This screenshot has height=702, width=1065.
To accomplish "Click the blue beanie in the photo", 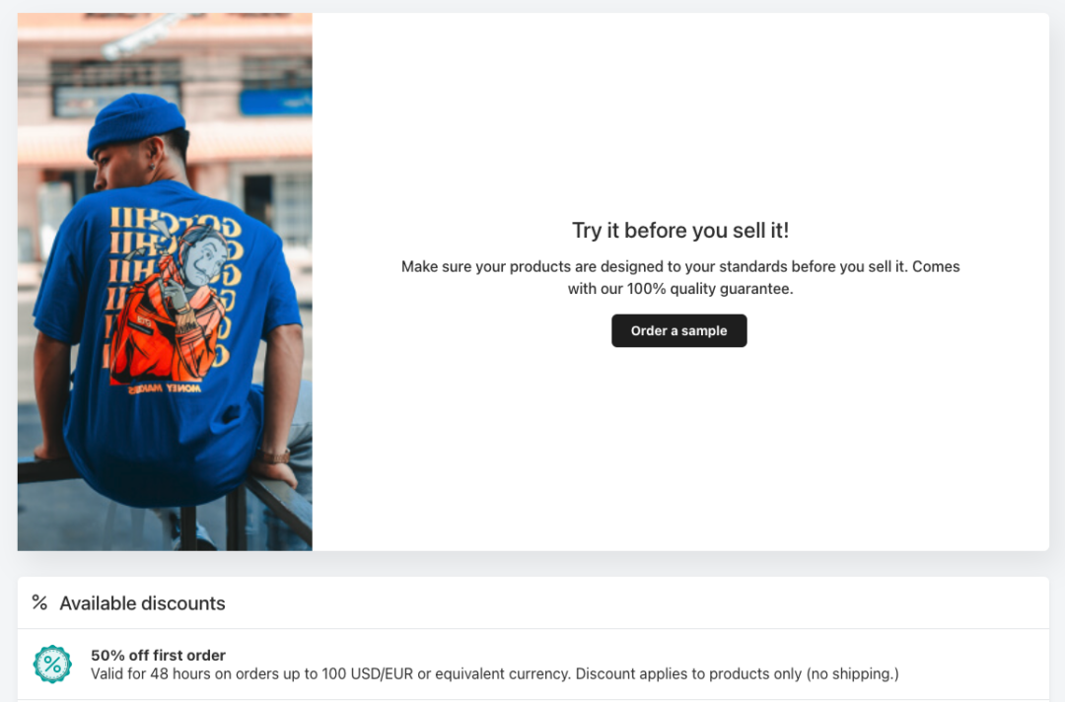I will [135, 121].
